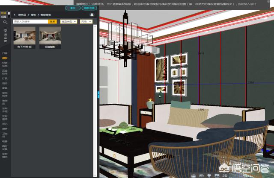The width and height of the screenshot is (274, 178).
Task: Open the model type dropdown
Action: point(69,21)
